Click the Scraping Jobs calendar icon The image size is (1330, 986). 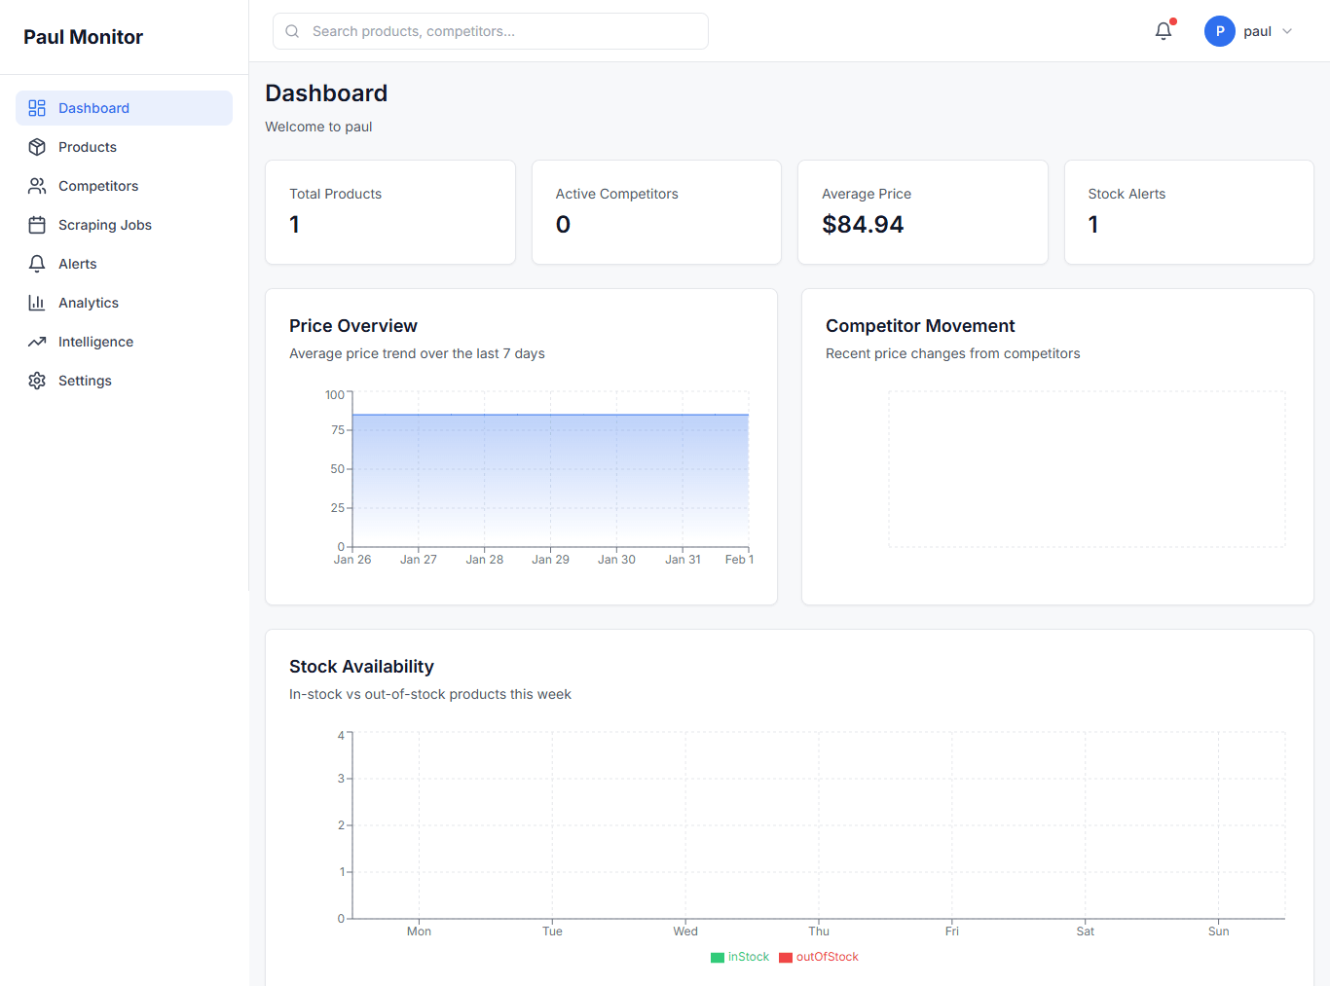pyautogui.click(x=37, y=224)
